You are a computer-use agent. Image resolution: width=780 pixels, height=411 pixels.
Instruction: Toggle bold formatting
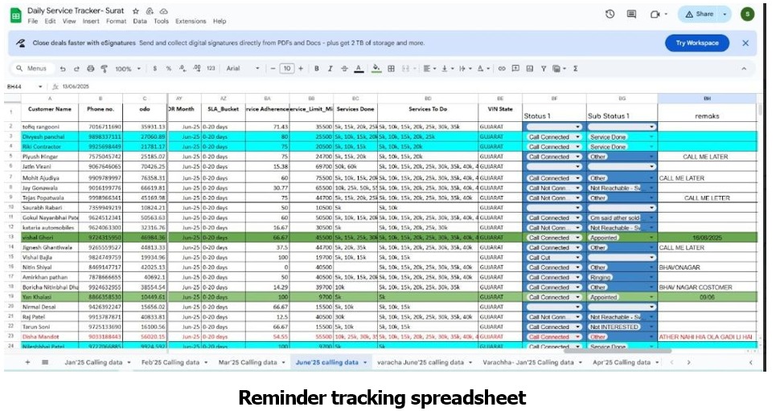[316, 69]
